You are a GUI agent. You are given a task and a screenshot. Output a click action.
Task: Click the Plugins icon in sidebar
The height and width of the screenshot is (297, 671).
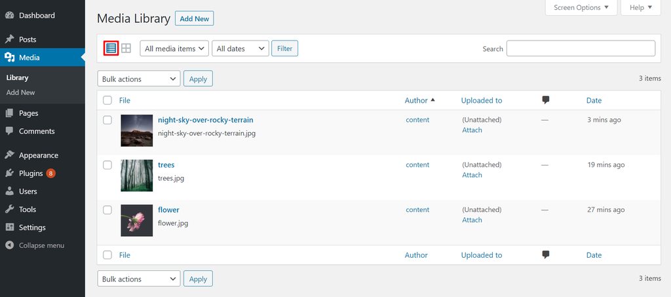tap(10, 173)
